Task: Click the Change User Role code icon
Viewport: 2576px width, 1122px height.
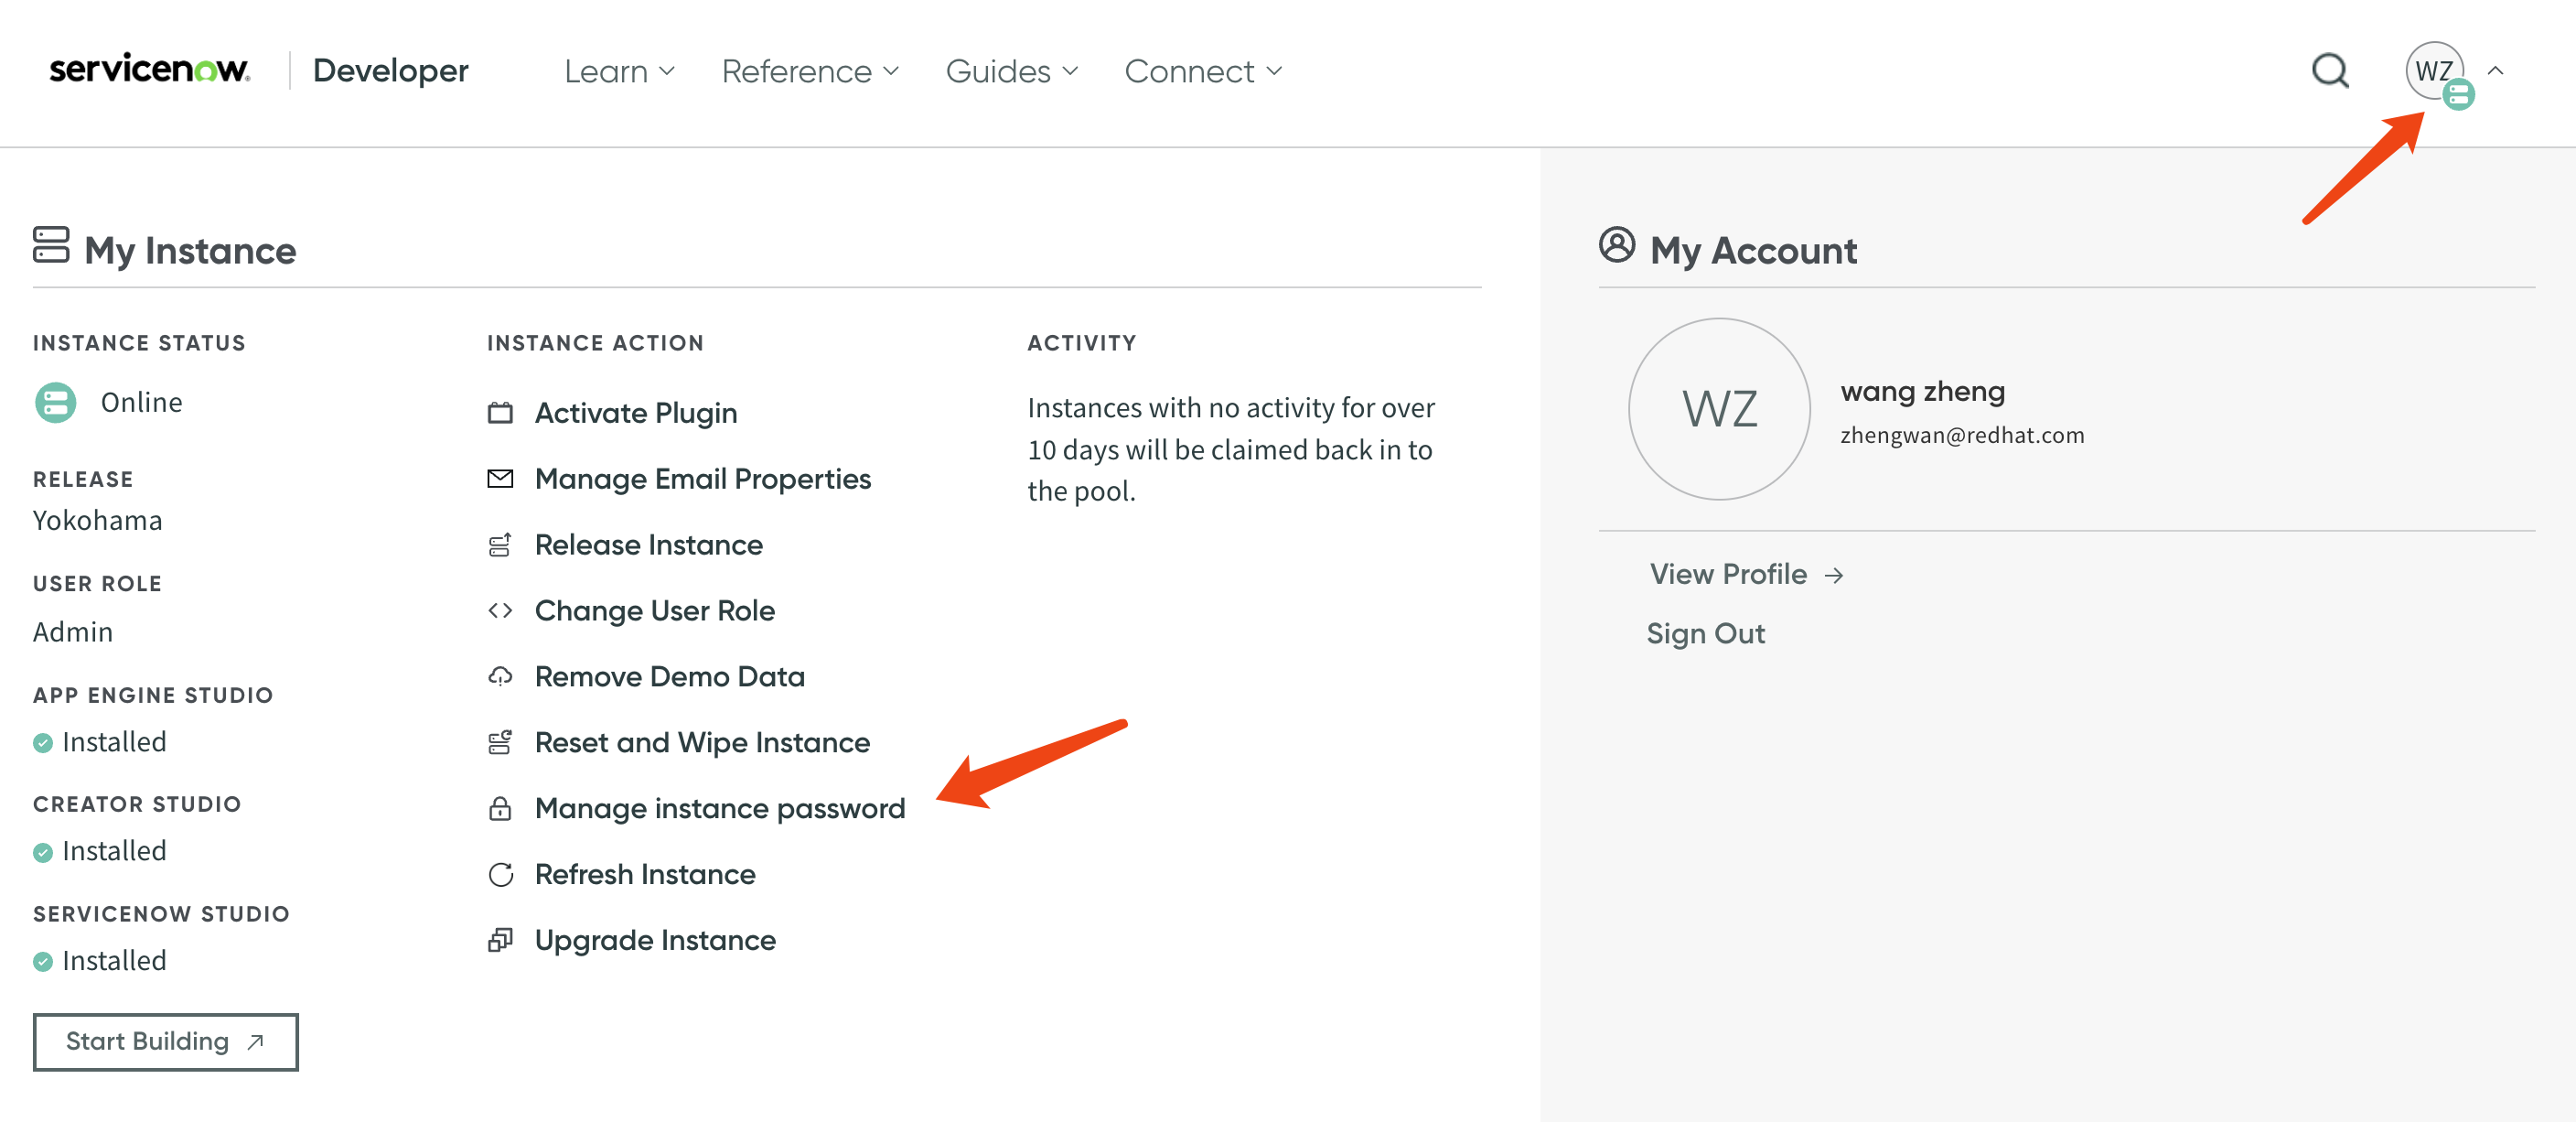Action: (x=500, y=610)
